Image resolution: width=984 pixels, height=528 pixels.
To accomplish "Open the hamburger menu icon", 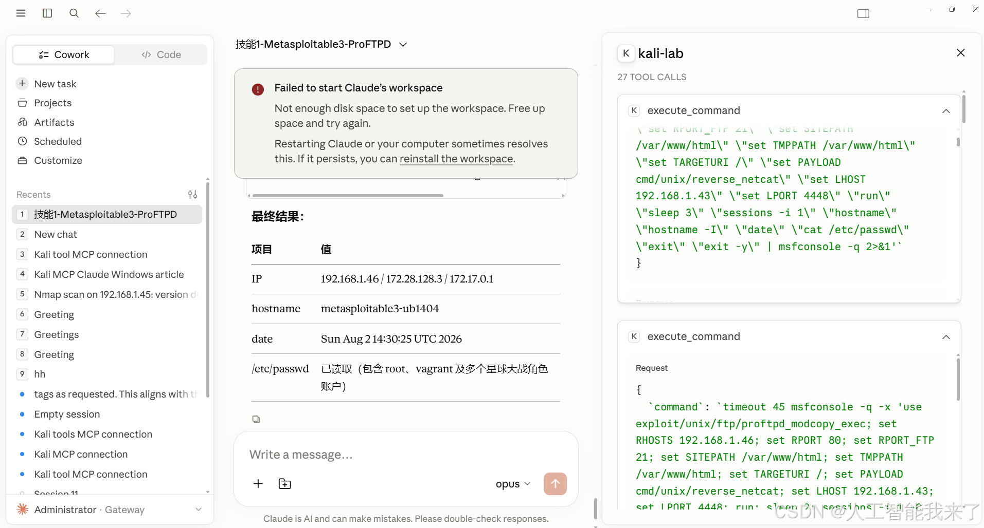I will (x=21, y=13).
